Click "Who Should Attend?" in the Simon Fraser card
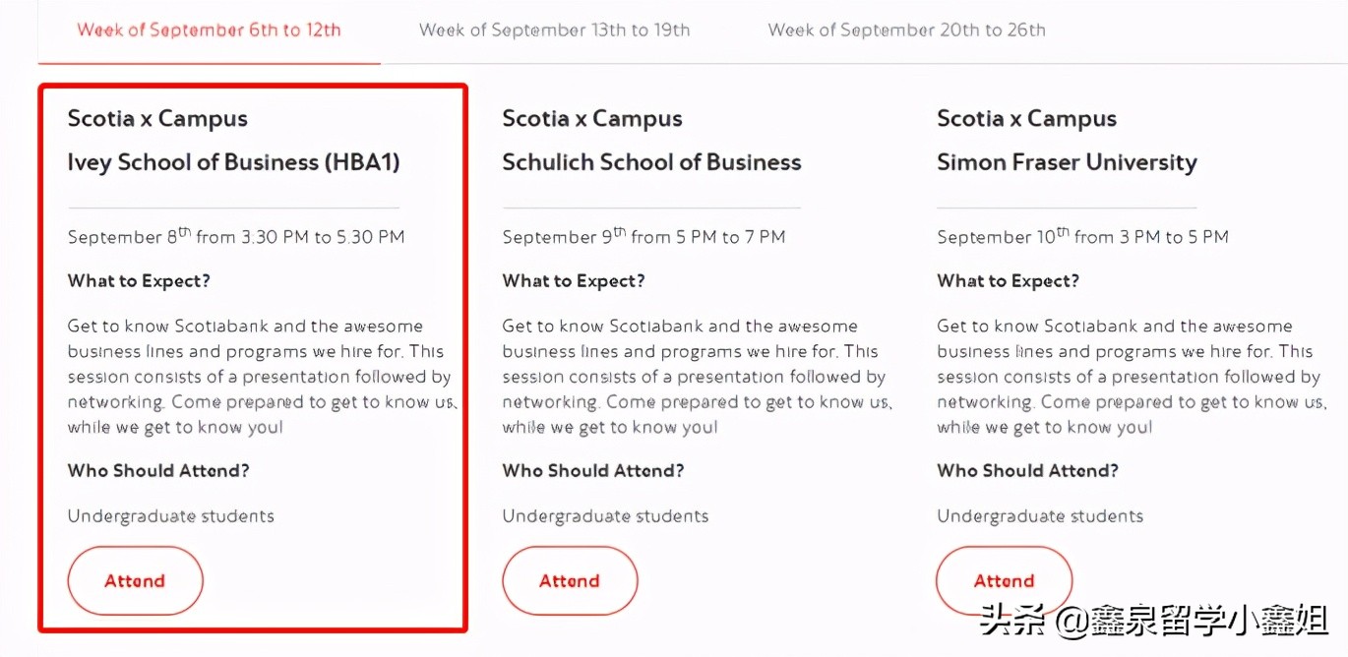Viewport: 1348px width, 657px height. coord(1027,471)
